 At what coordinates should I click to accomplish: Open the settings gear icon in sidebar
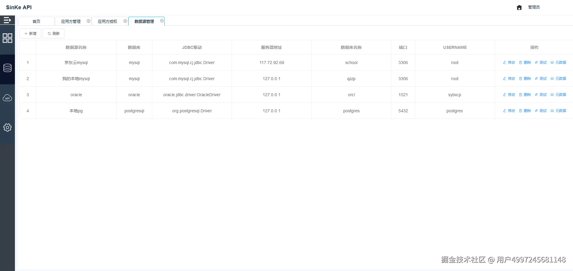pos(7,127)
